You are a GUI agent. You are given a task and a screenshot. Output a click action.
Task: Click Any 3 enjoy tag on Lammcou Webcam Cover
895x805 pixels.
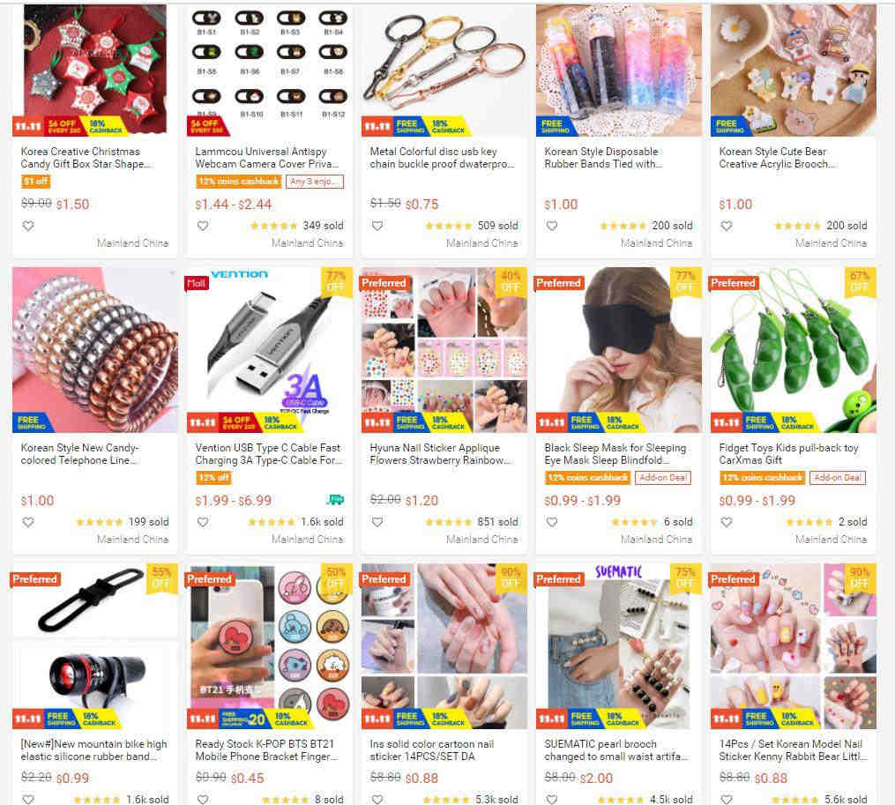(315, 182)
